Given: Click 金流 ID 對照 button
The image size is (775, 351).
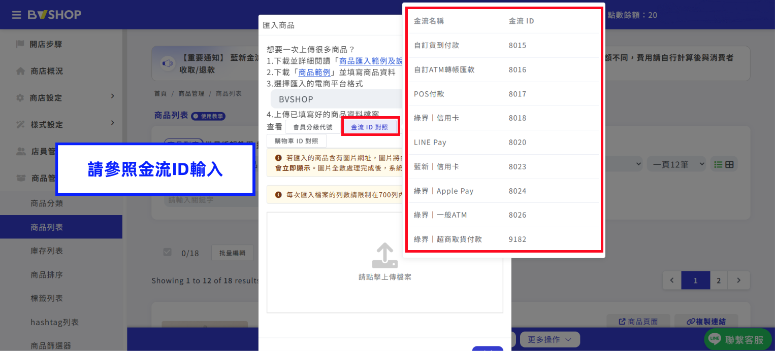Looking at the screenshot, I should pos(370,127).
